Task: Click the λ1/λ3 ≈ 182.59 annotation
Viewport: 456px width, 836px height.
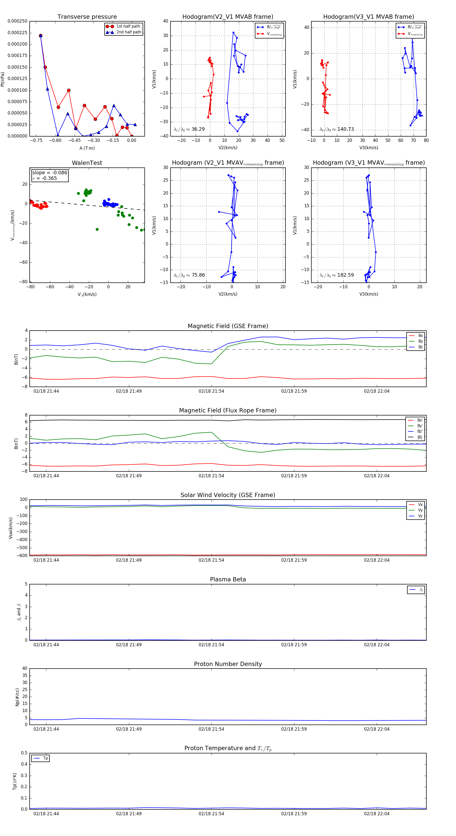Action: 337,275
